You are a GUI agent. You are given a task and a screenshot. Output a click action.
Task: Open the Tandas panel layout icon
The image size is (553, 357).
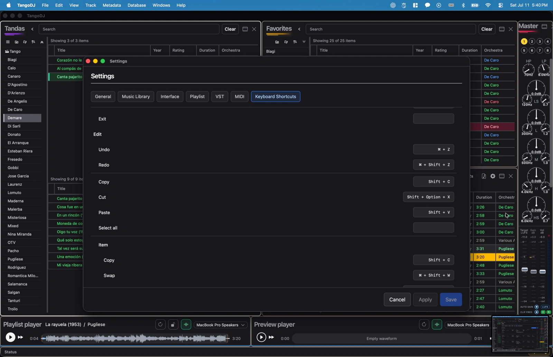[x=245, y=29]
